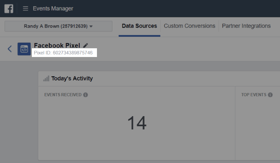Screen dimensions: 280x163
Task: Click the Facebook Pixel name heading
Action: [x=57, y=45]
